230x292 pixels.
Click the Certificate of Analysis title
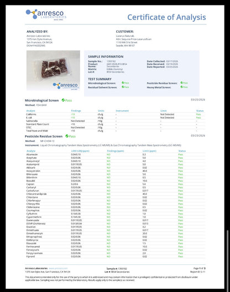click(x=166, y=17)
